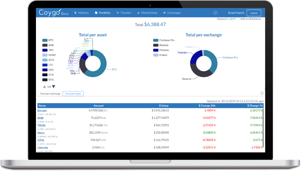Click the Litecoin amount 1.9364 LTC
The image size is (301, 171).
pyautogui.click(x=98, y=147)
